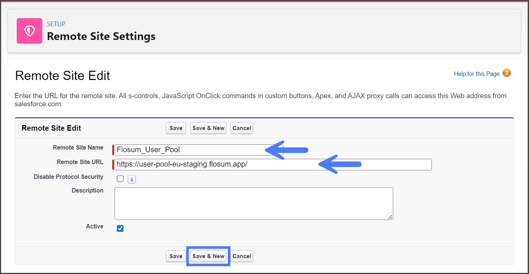Image resolution: width=529 pixels, height=274 pixels.
Task: Click the Active field label
Action: (95, 226)
